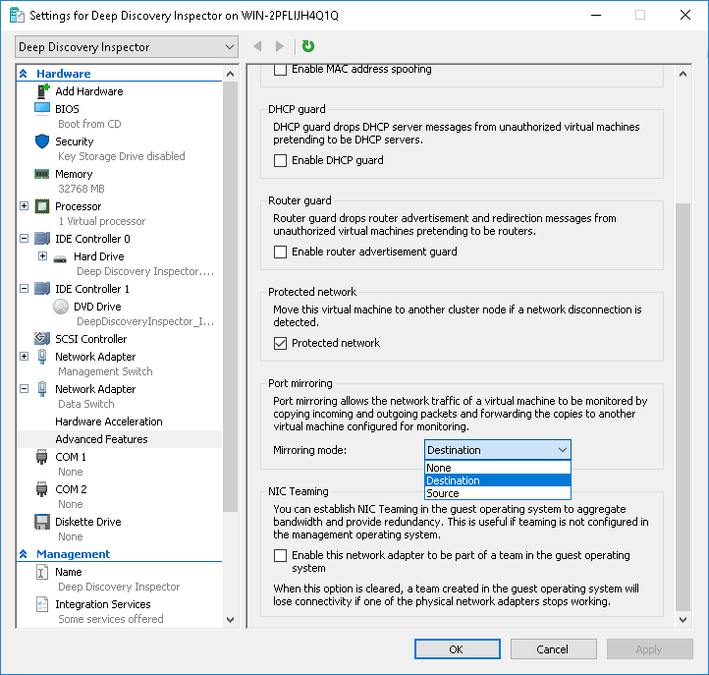Open the Security shield item
Viewport: 709px width, 675px height.
click(x=42, y=141)
